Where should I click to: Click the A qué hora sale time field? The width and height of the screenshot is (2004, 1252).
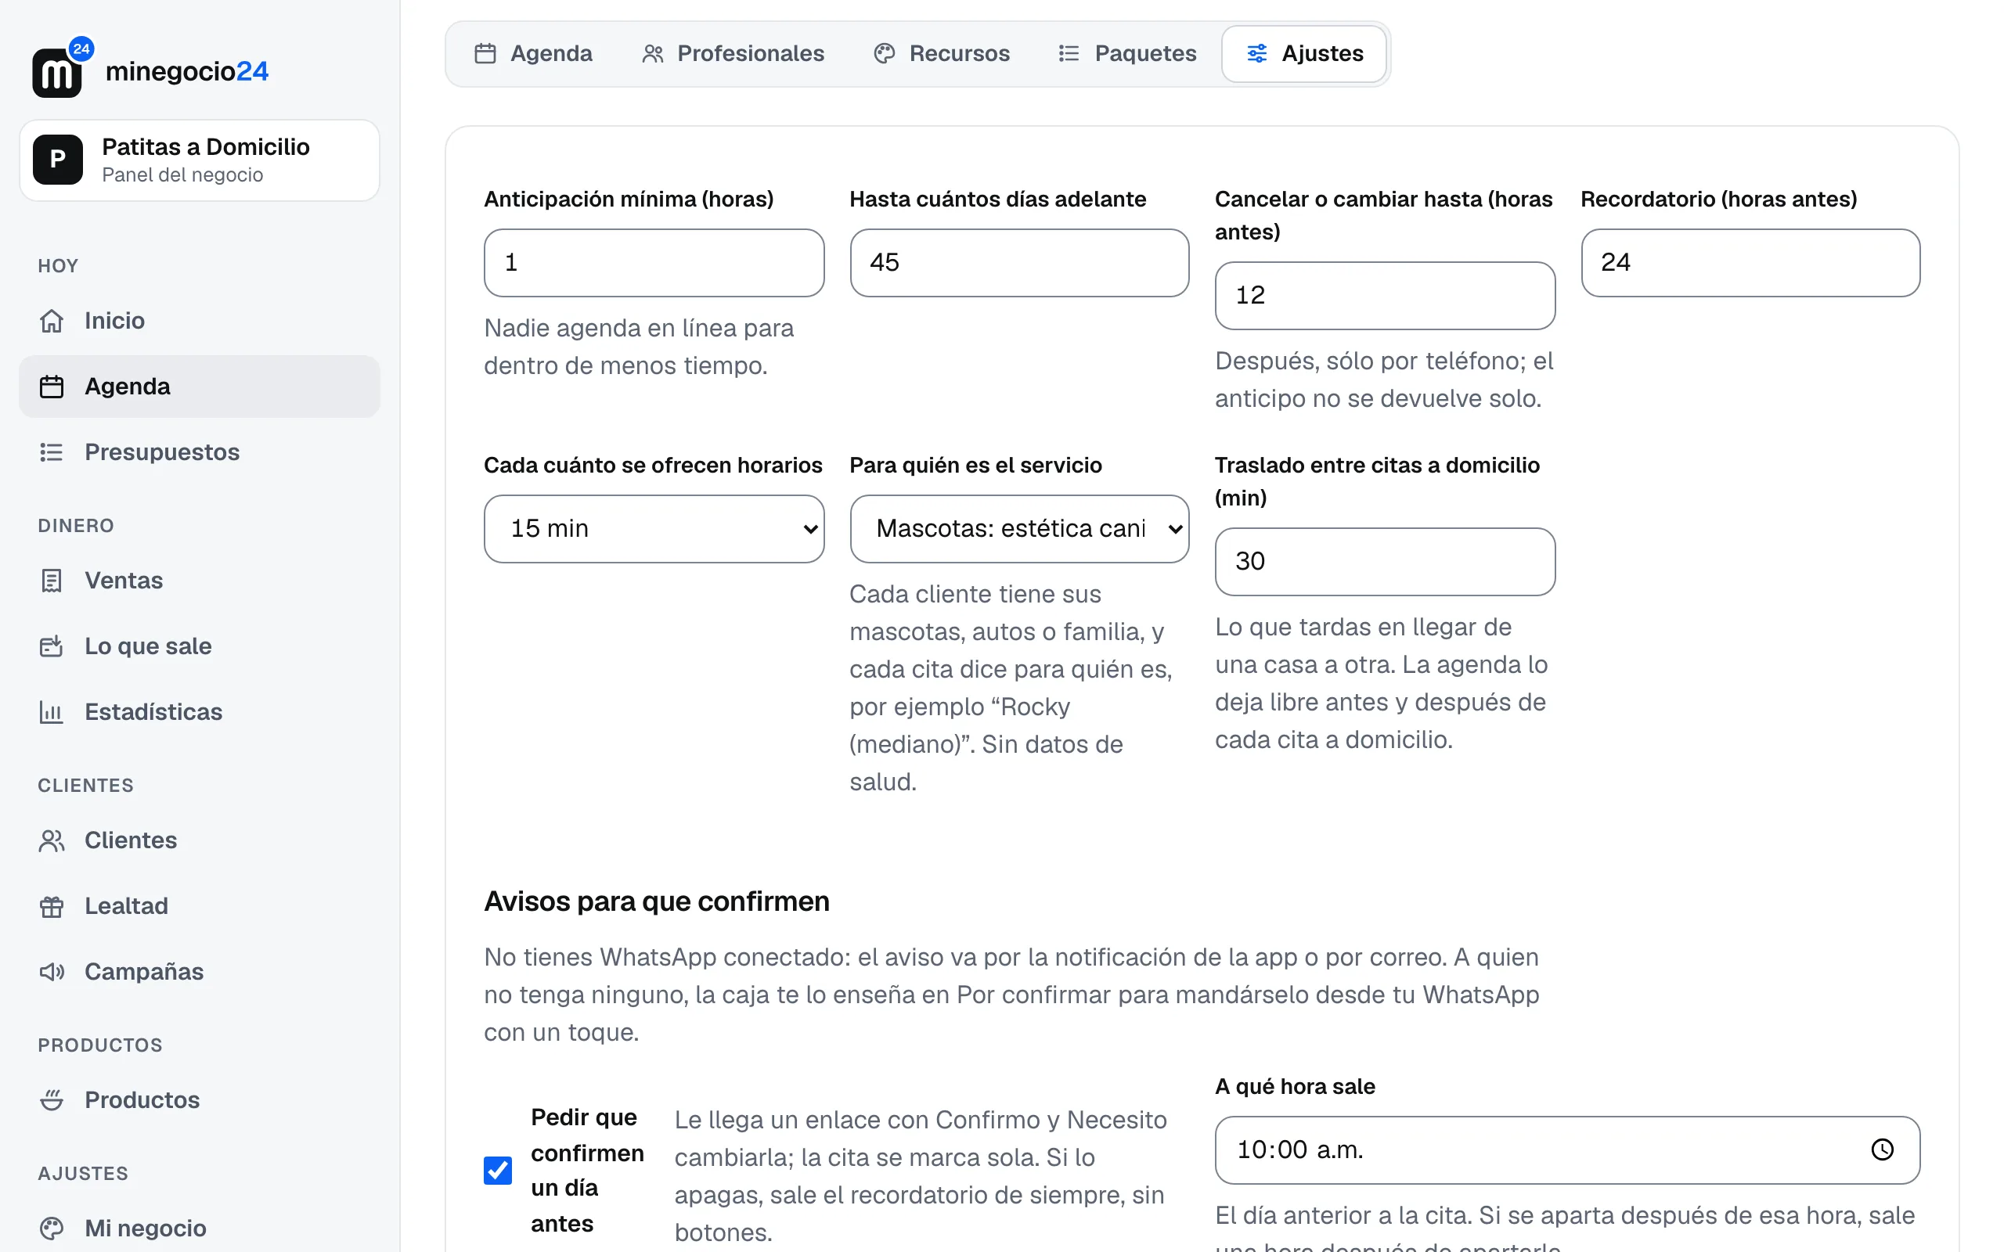[x=1566, y=1149]
